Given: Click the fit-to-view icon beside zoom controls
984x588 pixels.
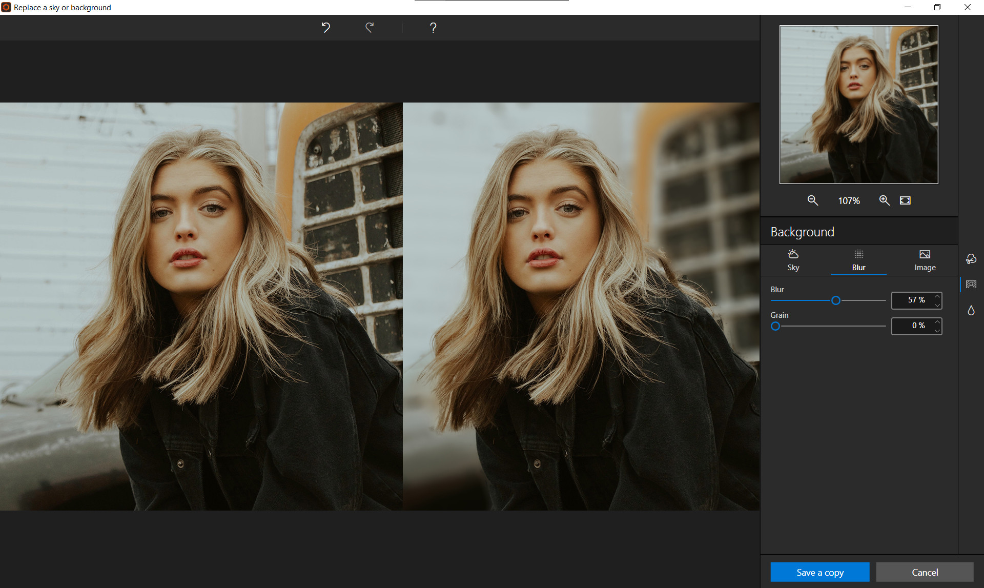Looking at the screenshot, I should click(x=905, y=200).
